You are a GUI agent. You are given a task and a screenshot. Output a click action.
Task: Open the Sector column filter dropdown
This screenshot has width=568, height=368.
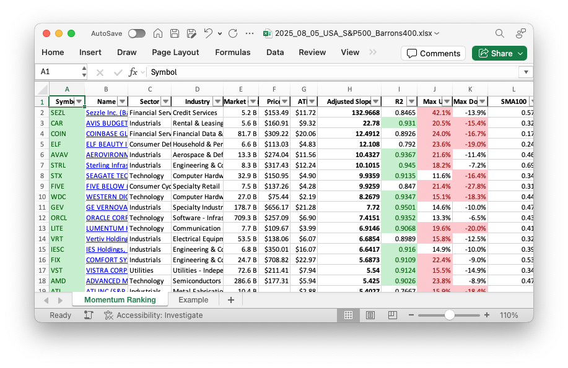tap(165, 101)
